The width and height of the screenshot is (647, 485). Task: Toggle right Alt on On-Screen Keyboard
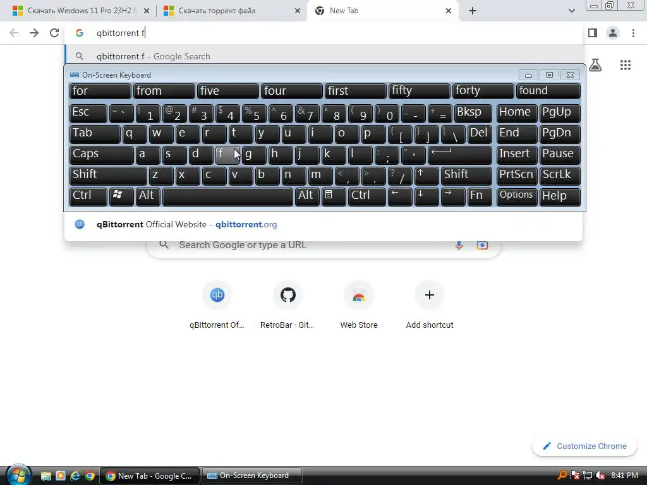[306, 196]
